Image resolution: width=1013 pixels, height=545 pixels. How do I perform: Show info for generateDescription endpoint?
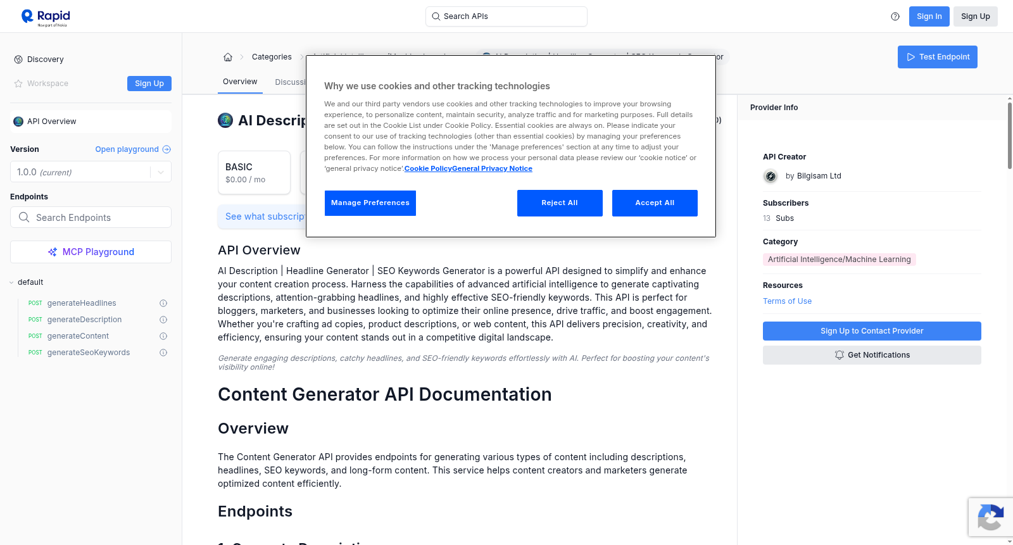click(163, 320)
